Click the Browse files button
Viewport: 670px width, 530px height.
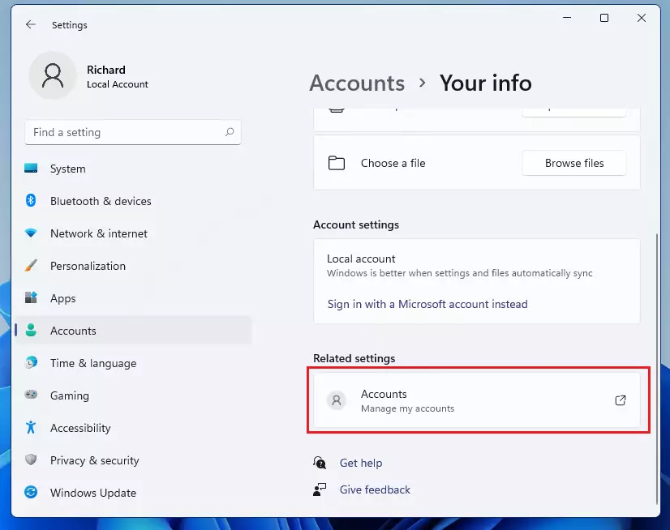574,163
